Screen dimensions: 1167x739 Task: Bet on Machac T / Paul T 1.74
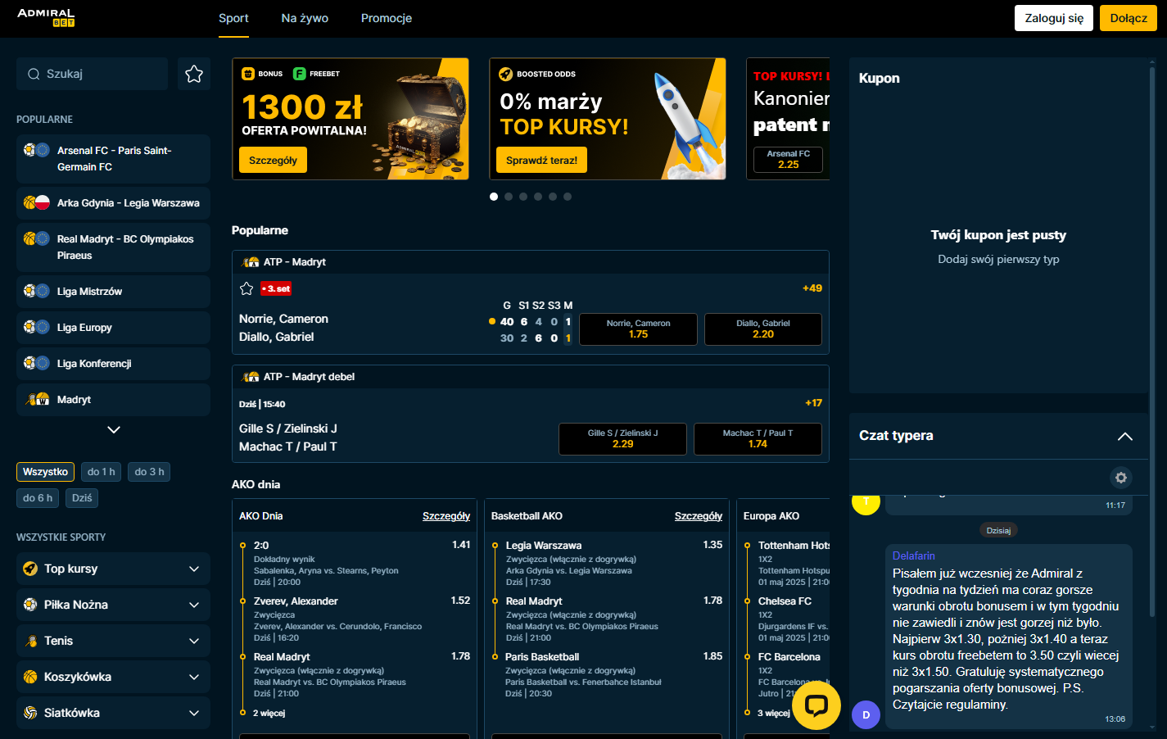tap(758, 439)
